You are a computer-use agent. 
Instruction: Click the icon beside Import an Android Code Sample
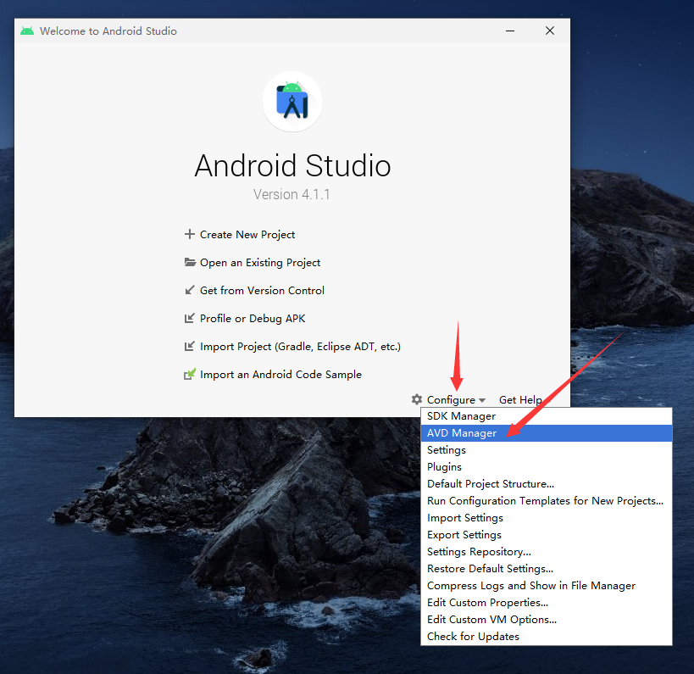tap(190, 374)
